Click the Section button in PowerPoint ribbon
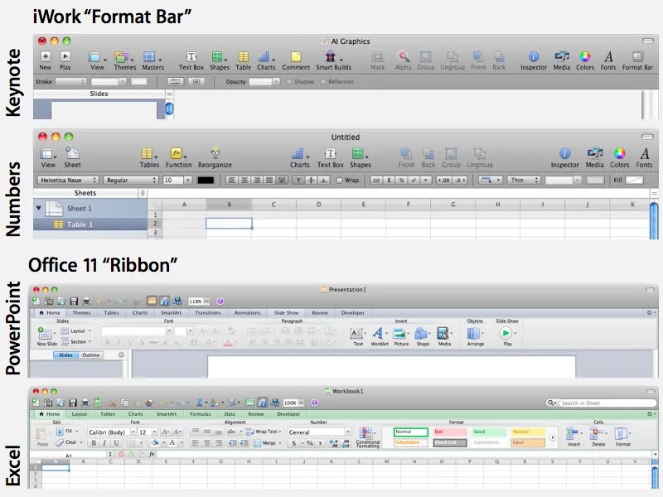This screenshot has width=663, height=497. [76, 342]
